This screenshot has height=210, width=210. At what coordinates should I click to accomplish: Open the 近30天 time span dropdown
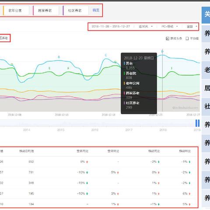tap(145, 27)
